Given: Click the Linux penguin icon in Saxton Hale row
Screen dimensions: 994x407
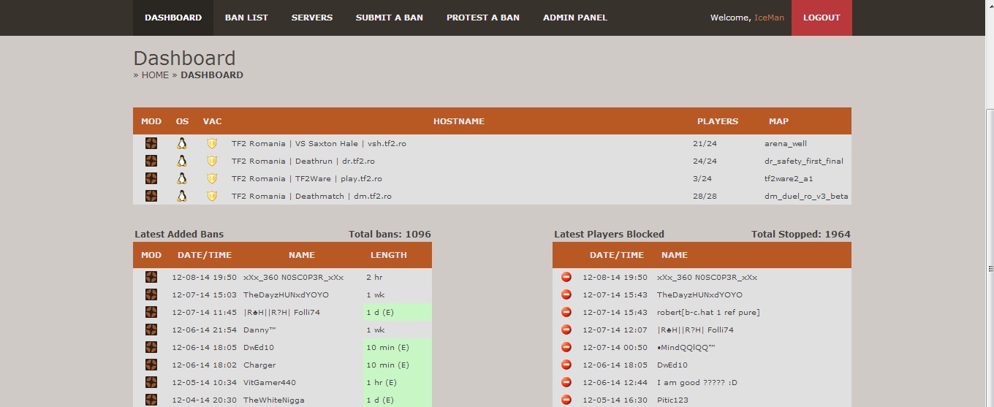Looking at the screenshot, I should (182, 143).
